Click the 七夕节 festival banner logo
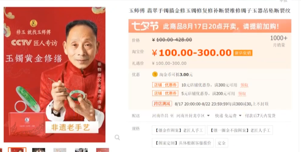 [x=145, y=26]
